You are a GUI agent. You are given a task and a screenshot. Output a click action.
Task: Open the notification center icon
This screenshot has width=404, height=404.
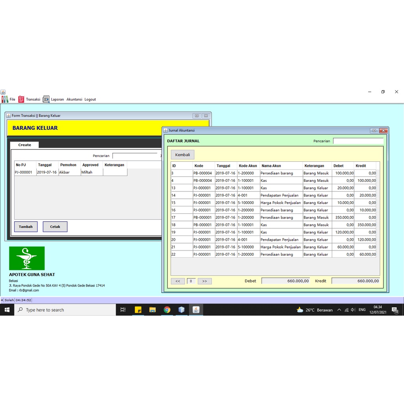395,310
